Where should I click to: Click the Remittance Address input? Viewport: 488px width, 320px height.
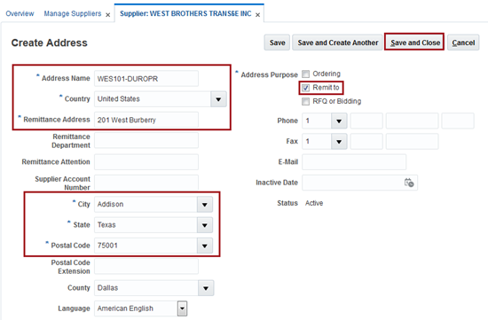[x=146, y=120]
